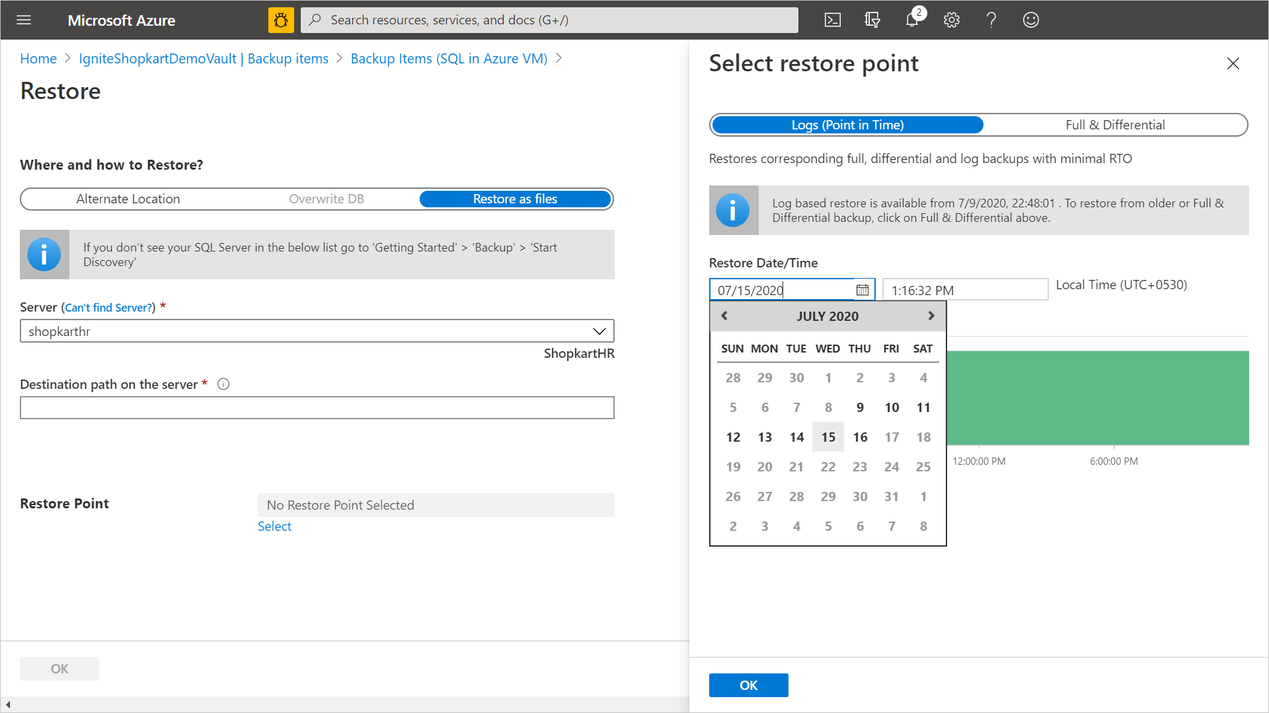Switch to Full & Differential restore type
1269x713 pixels.
(1115, 125)
